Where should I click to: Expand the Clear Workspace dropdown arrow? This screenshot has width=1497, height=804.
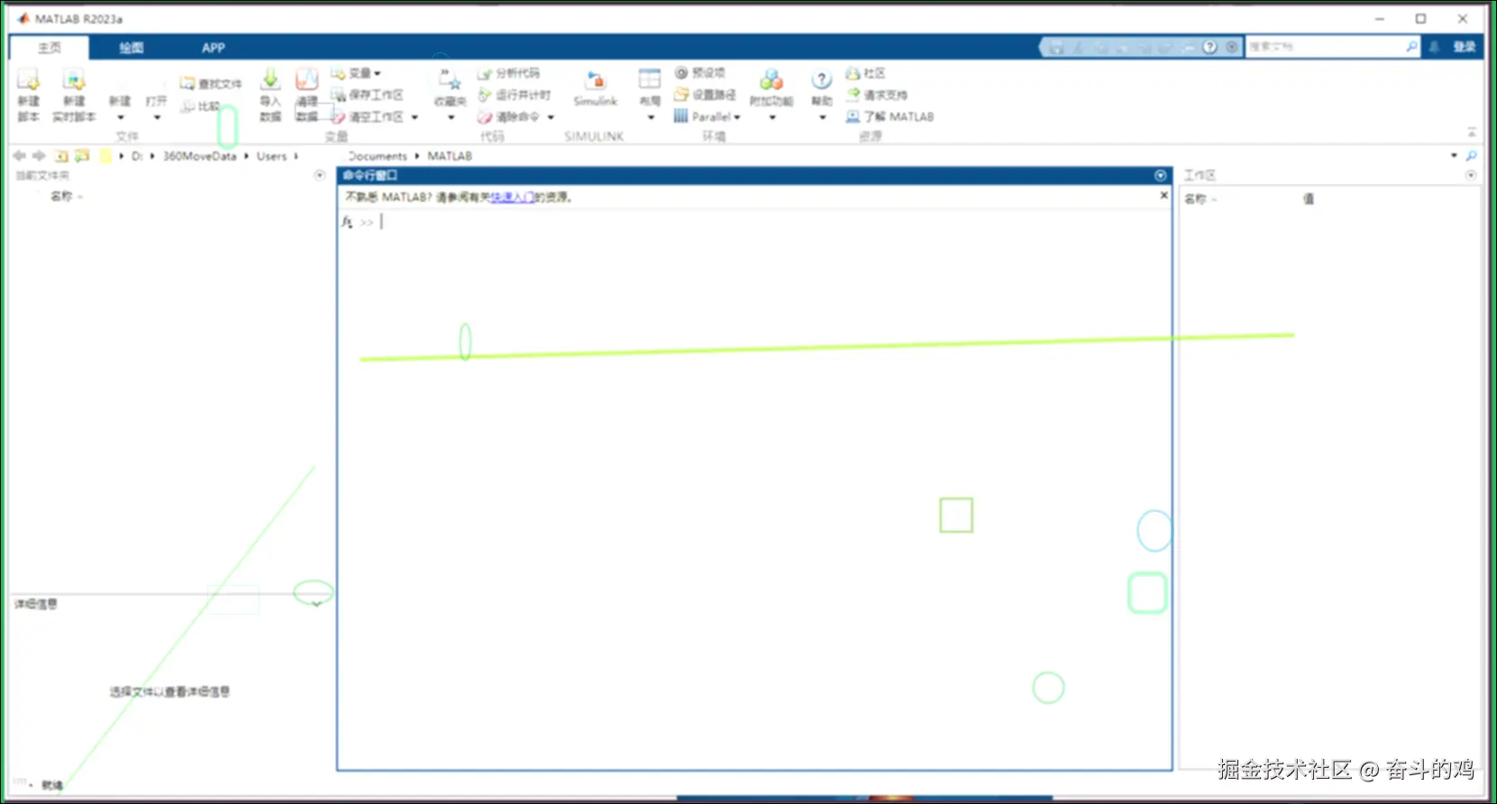[415, 117]
